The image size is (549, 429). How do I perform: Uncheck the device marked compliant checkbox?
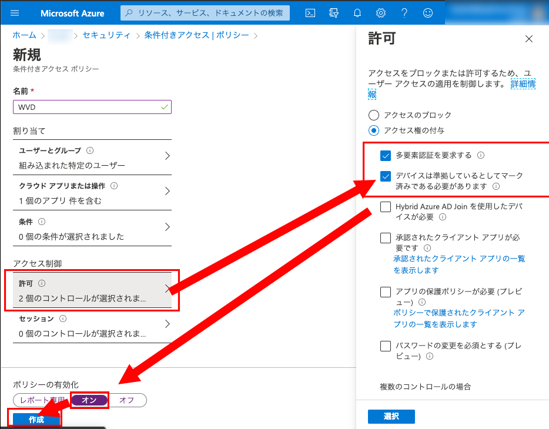(x=386, y=176)
